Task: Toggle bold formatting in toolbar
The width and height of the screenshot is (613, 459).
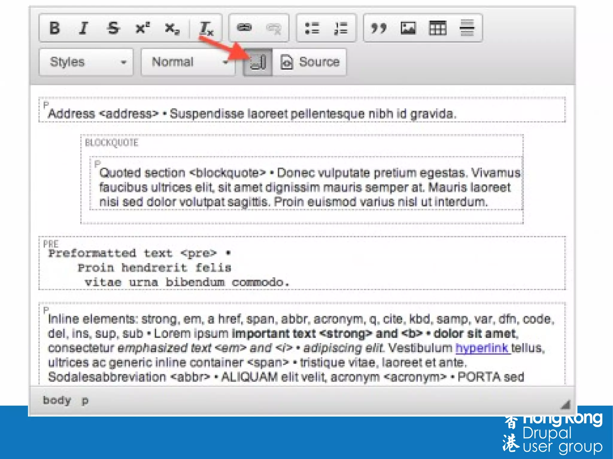Action: click(54, 28)
